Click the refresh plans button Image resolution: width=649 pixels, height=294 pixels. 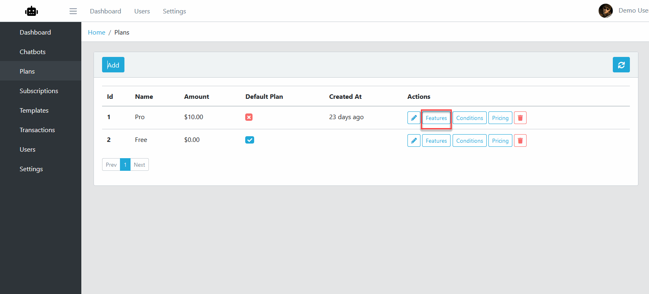[x=621, y=65]
